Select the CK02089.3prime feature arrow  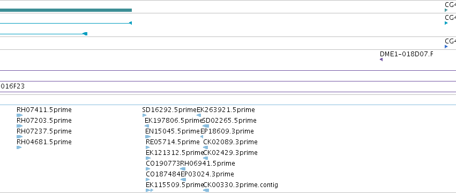[205, 147]
